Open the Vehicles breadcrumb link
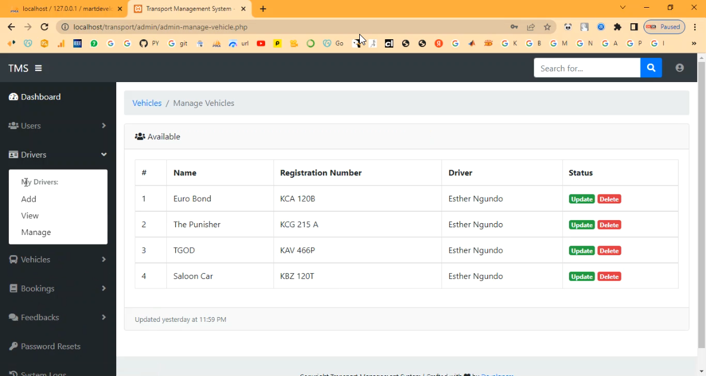This screenshot has width=706, height=376. [x=147, y=103]
